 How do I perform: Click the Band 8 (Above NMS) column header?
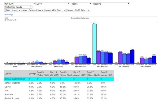[x=107, y=74]
